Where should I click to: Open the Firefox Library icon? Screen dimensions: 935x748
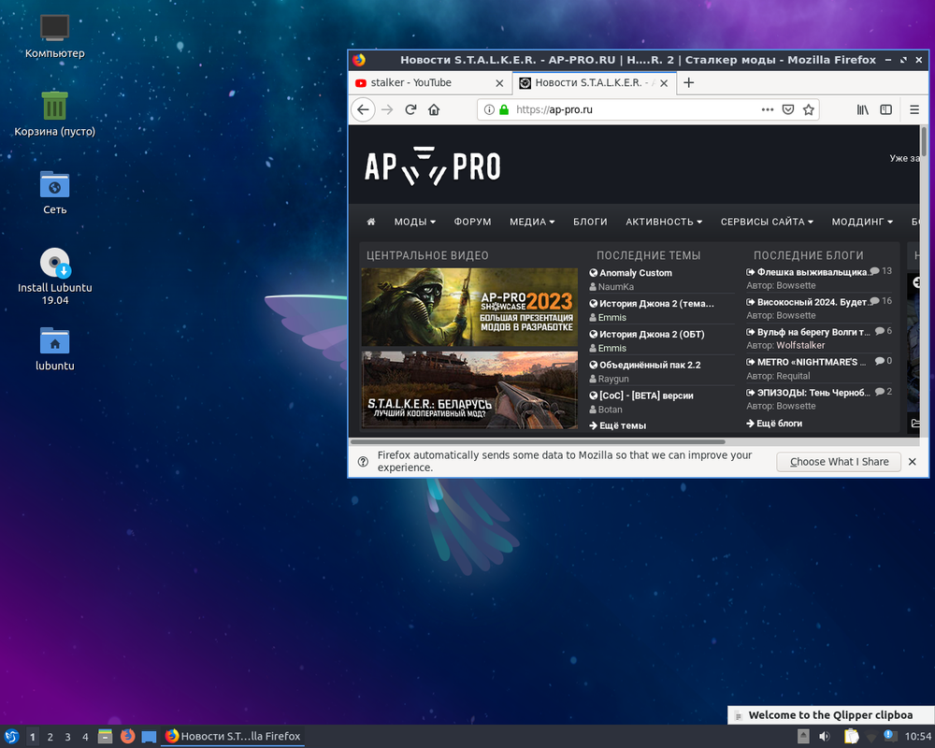(x=862, y=109)
